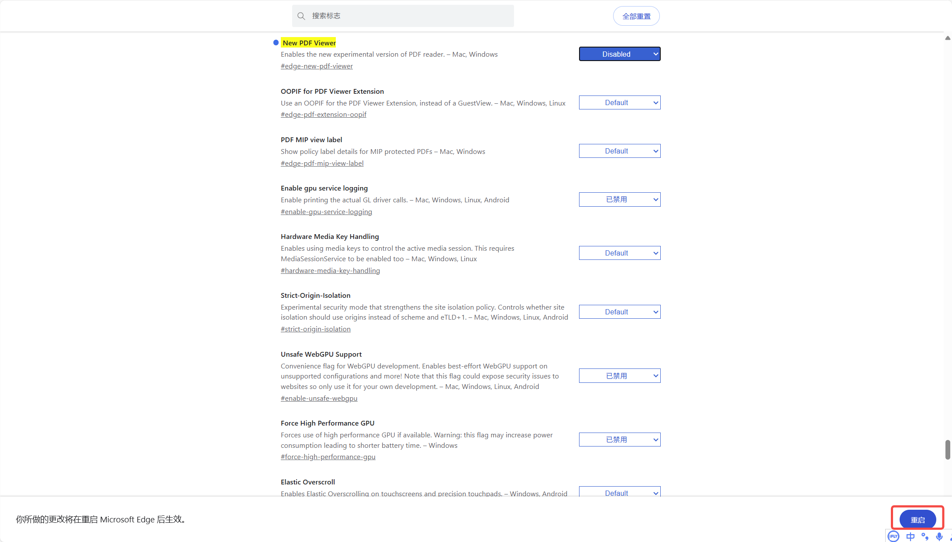Open the Force High Performance GPU dropdown

pyautogui.click(x=619, y=440)
